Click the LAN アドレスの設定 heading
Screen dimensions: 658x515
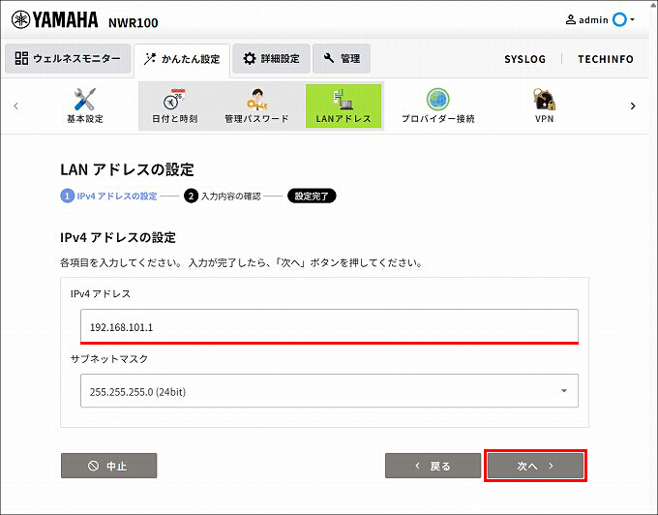(127, 169)
